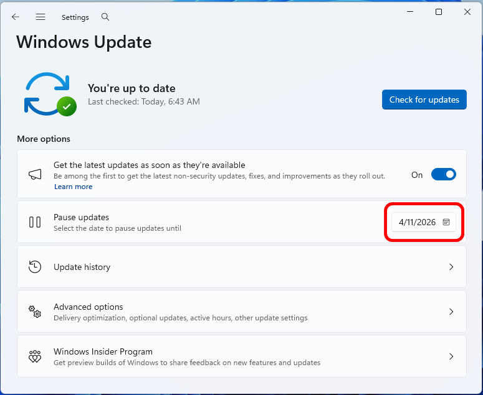
Task: Minimize the Settings window
Action: tap(410, 12)
